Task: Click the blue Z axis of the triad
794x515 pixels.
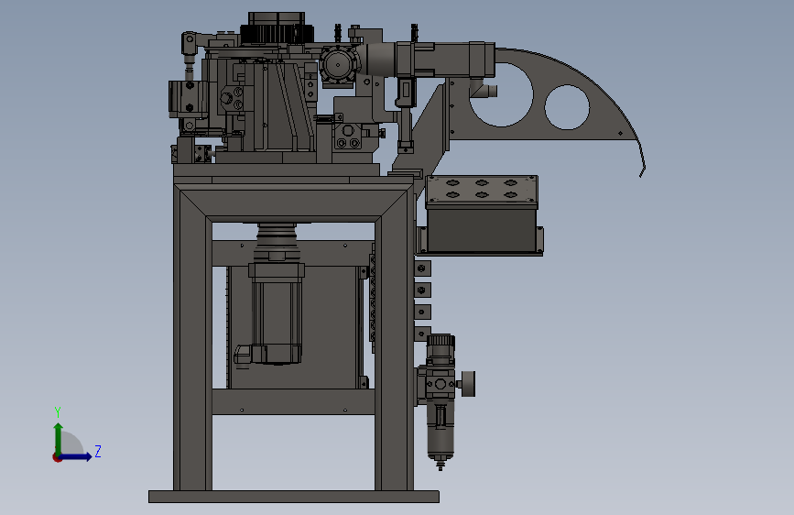Action: tap(76, 456)
